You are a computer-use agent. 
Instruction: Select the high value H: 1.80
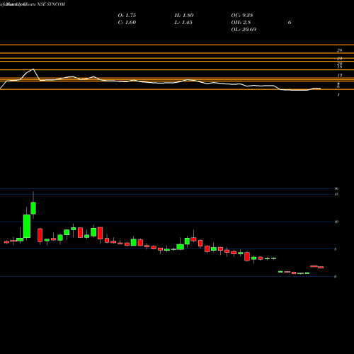click(x=184, y=16)
